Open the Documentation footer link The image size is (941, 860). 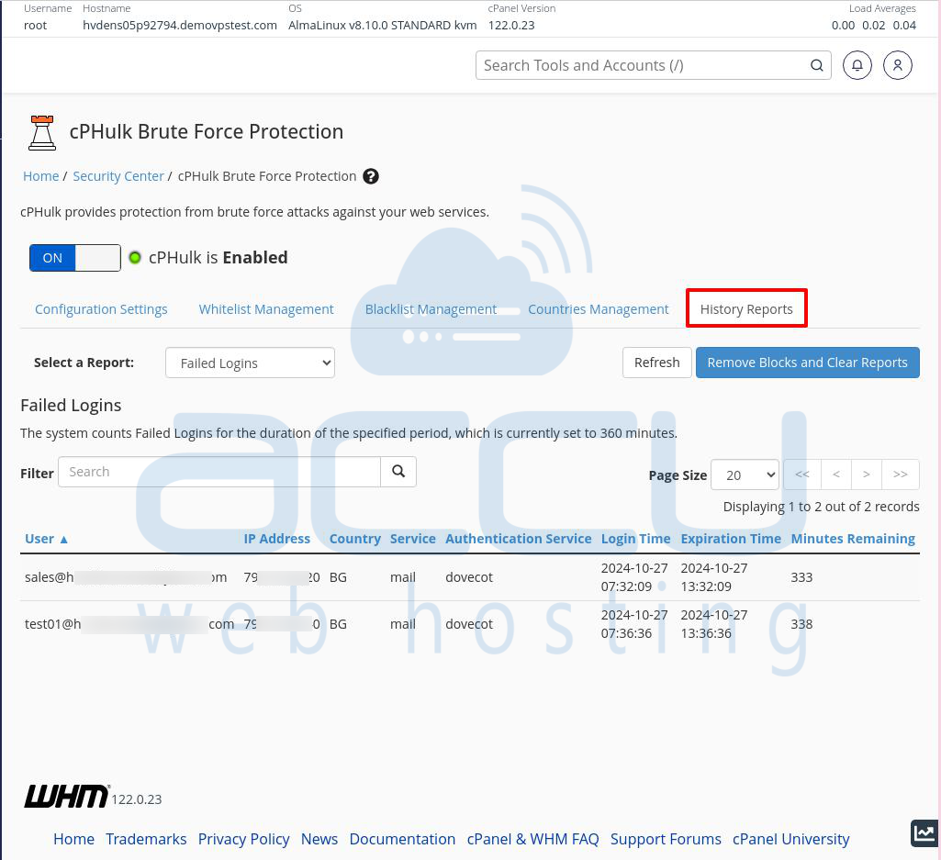pyautogui.click(x=402, y=839)
